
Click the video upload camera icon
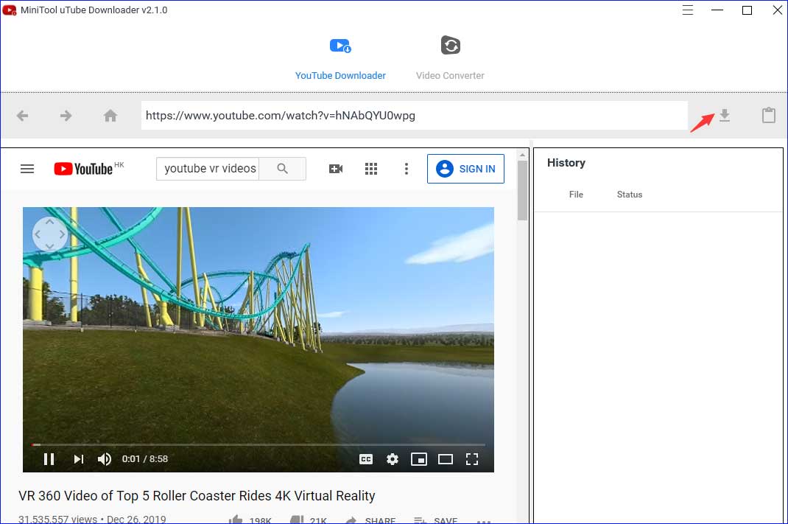pyautogui.click(x=336, y=168)
